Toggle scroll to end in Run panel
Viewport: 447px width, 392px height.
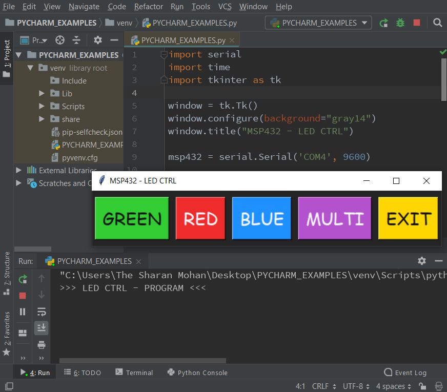click(x=42, y=328)
